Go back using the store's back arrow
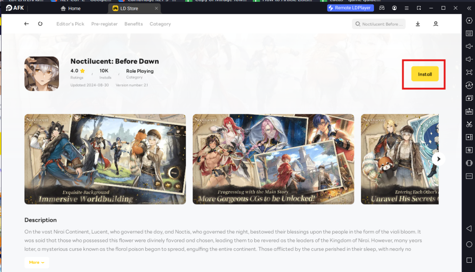This screenshot has height=272, width=475. (x=26, y=24)
